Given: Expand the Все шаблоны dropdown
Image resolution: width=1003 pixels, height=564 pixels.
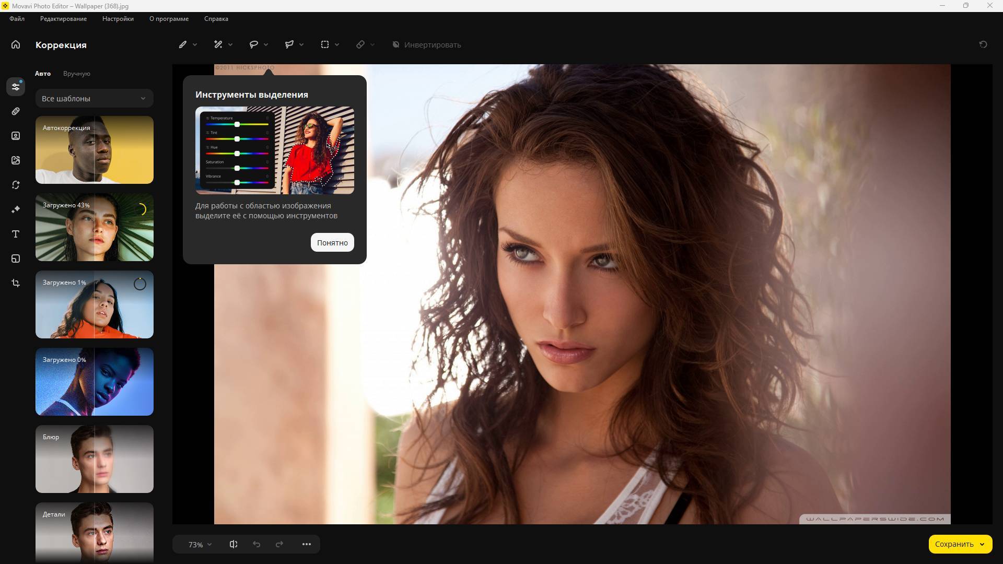Looking at the screenshot, I should coord(94,99).
